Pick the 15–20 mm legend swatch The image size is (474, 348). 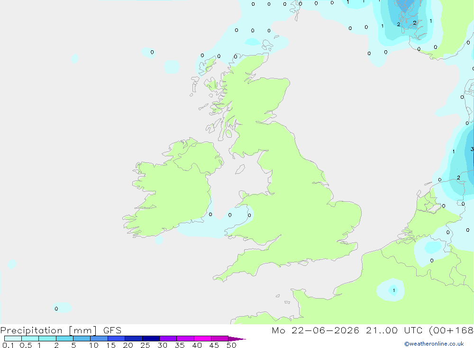117,339
